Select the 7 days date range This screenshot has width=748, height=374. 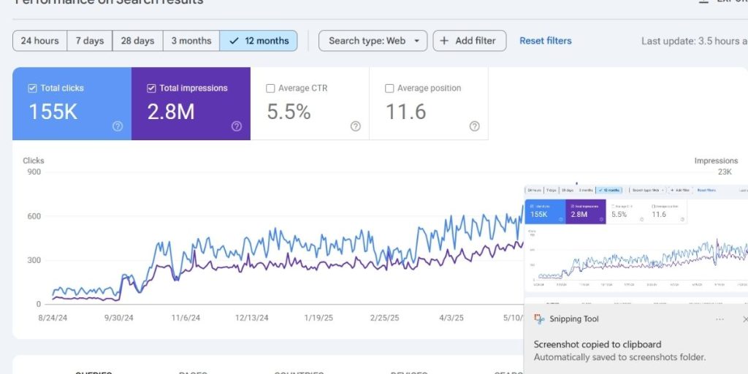[90, 41]
